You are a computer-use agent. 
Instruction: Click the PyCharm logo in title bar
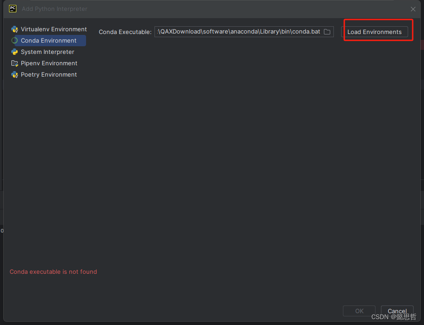click(13, 9)
